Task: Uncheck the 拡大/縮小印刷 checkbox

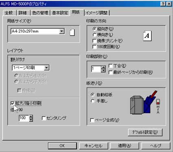Action: tap(12, 104)
